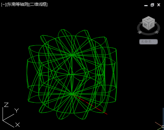The width and height of the screenshot is (164, 130).
Task: Click the UCS icon X axis label
Action: 17,125
